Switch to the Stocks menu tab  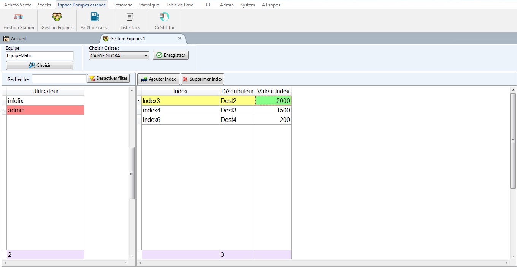tap(44, 5)
